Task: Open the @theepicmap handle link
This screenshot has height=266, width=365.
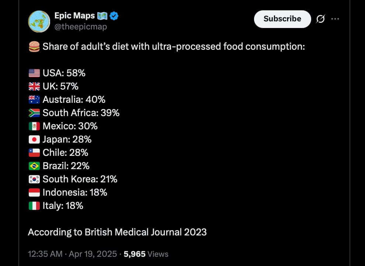Action: [80, 27]
